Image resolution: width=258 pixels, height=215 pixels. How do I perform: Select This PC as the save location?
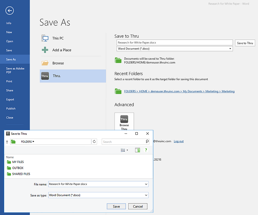tap(58, 38)
